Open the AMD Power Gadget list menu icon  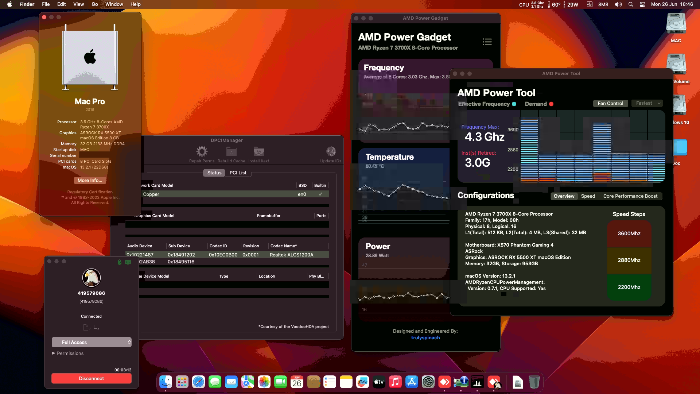coord(487,42)
